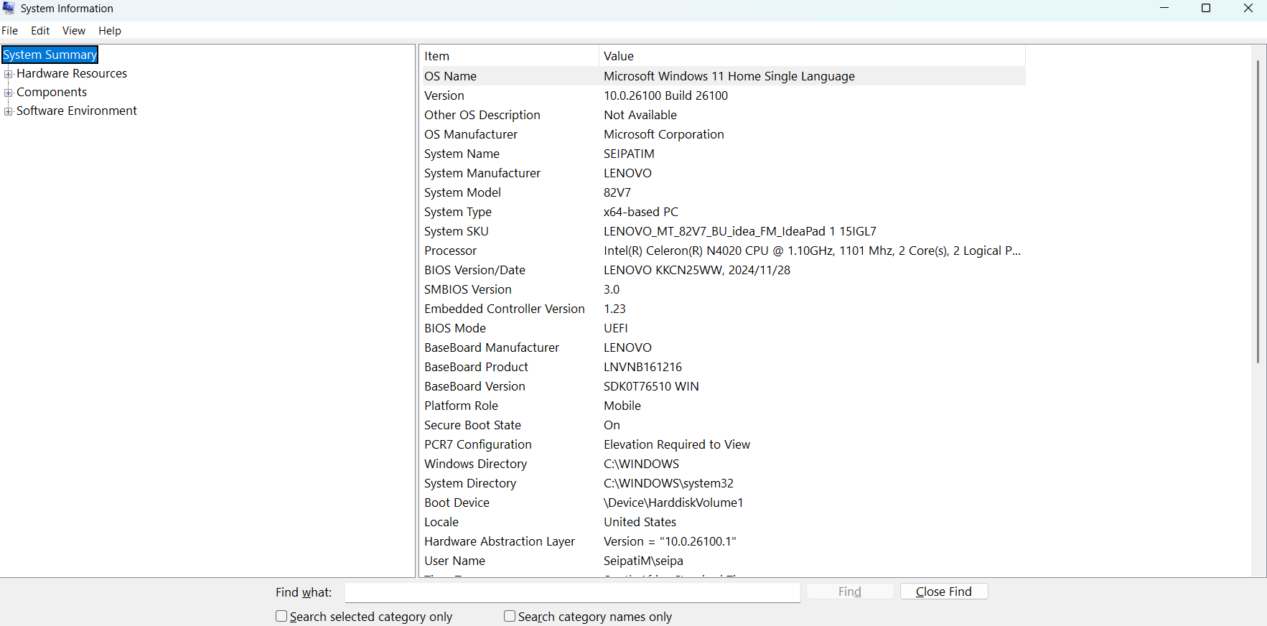Image resolution: width=1267 pixels, height=626 pixels.
Task: Open the File menu
Action: point(10,31)
